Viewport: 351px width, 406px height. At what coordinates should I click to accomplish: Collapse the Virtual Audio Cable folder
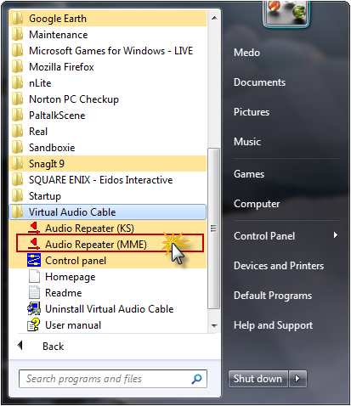click(x=108, y=212)
